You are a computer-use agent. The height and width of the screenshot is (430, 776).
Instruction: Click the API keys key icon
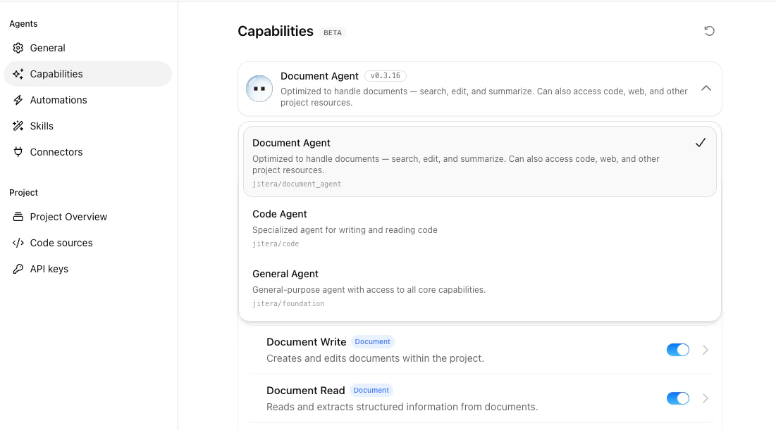pos(18,269)
